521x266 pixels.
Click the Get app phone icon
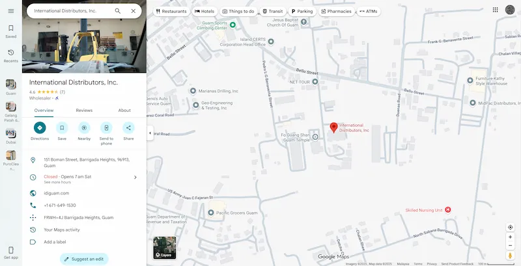[11, 250]
